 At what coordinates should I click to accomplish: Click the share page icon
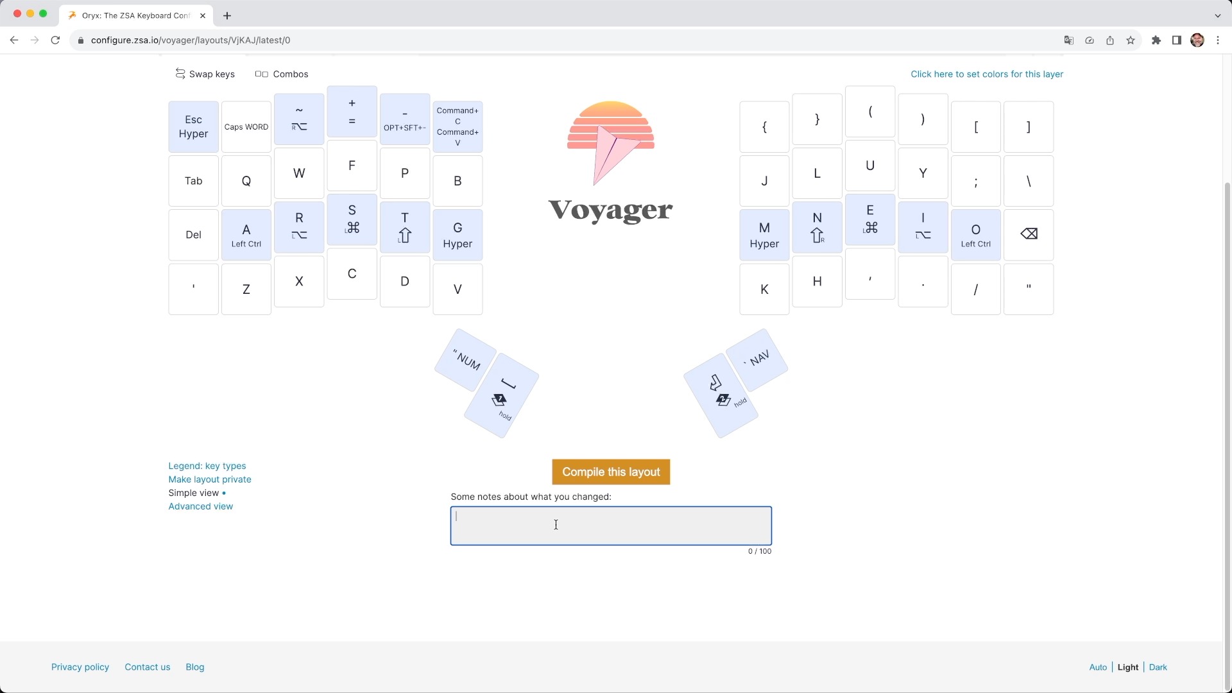pos(1110,40)
